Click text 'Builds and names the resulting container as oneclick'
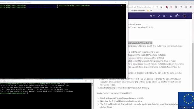This screenshot has height=109, width=194. [122, 98]
